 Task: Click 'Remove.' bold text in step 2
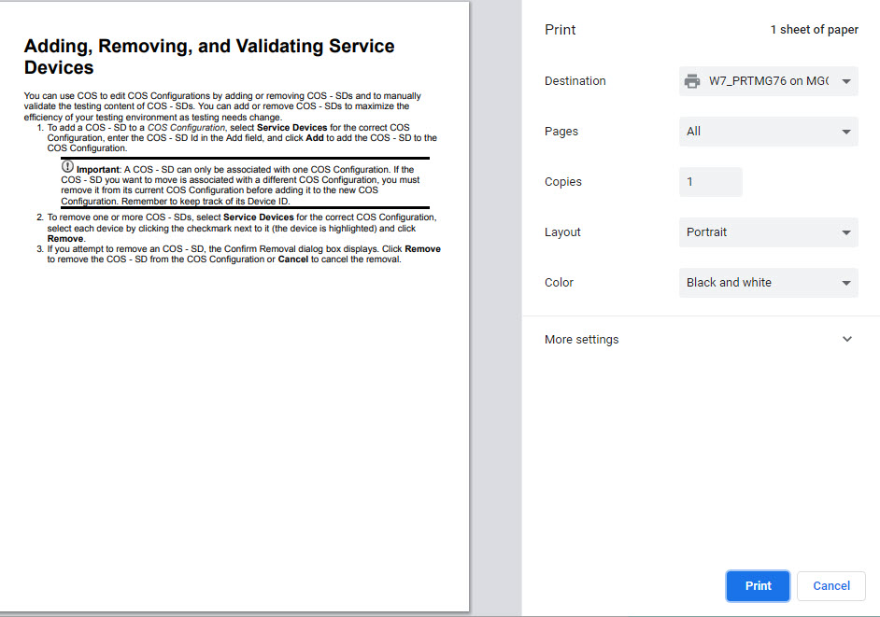66,238
